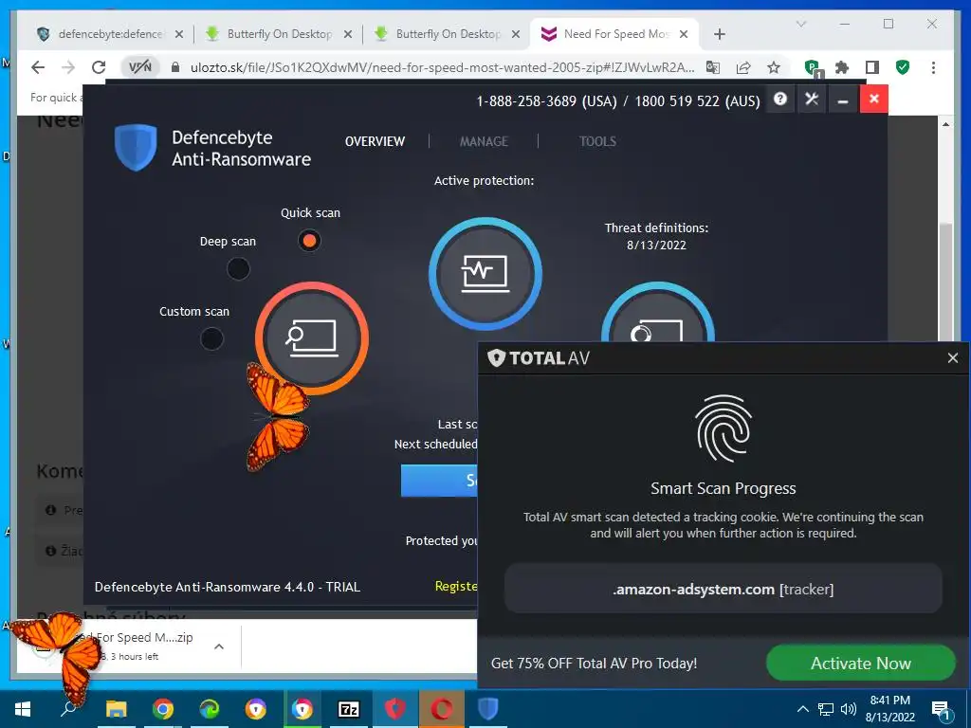Go back in the browser
Screen dimensions: 971x728
(38, 67)
